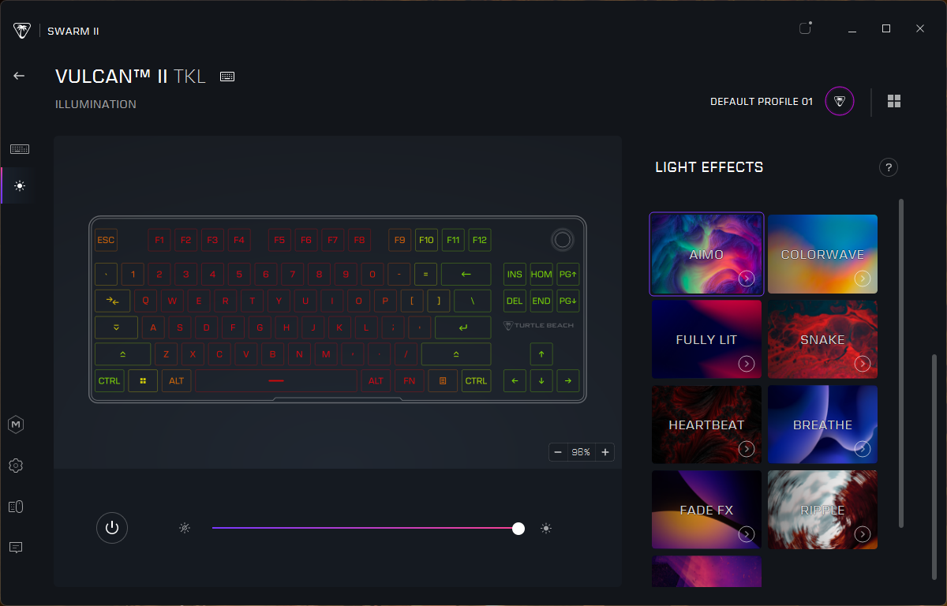
Task: Click the low brightness sun icon
Action: click(185, 528)
